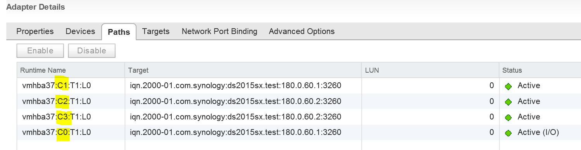The image size is (581, 150).
Task: Click green status icon for vmhba37:C1 path
Action: tap(509, 86)
